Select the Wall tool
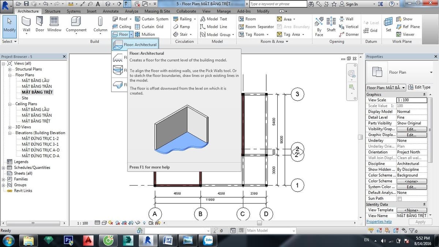 26,25
